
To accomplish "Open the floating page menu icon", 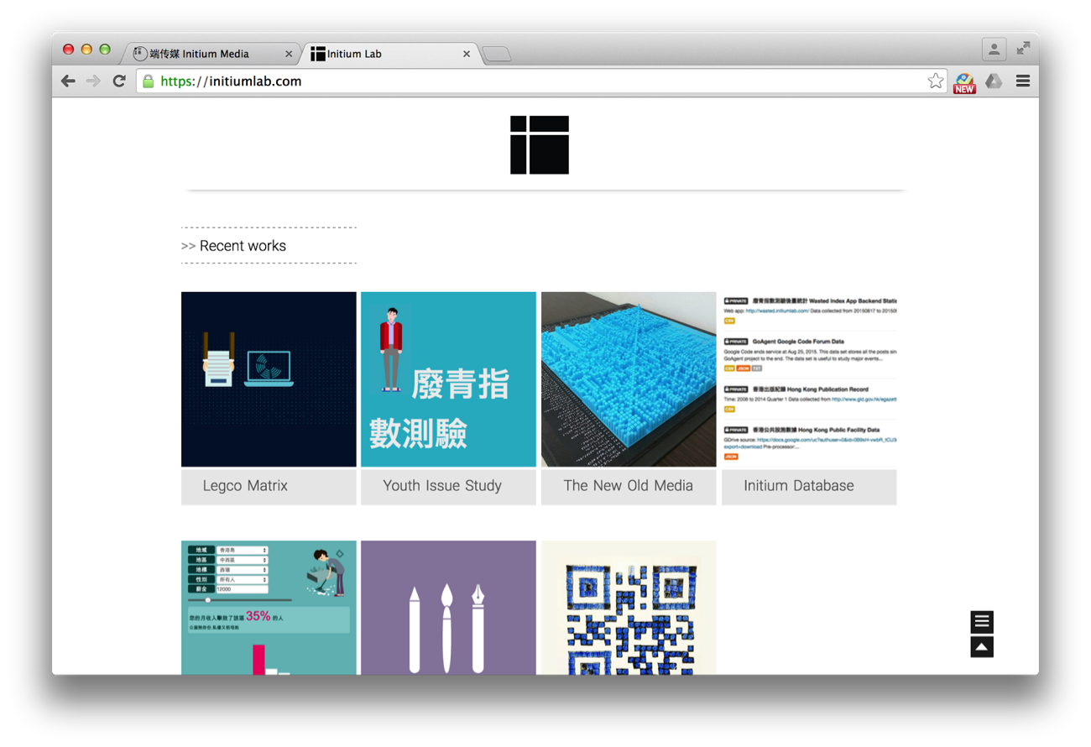I will pyautogui.click(x=982, y=622).
